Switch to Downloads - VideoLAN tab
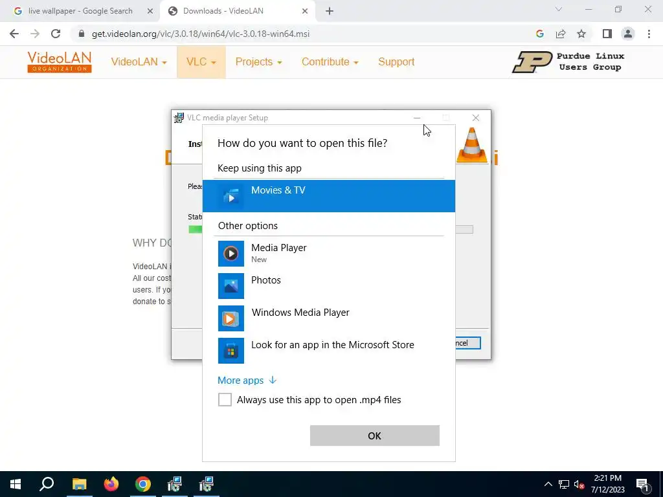The width and height of the screenshot is (663, 497). (x=237, y=11)
